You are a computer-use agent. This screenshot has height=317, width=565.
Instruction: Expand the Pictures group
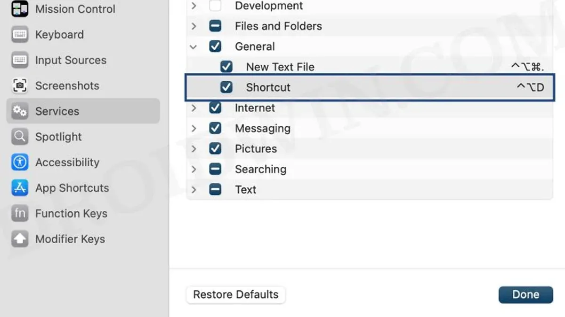[194, 149]
